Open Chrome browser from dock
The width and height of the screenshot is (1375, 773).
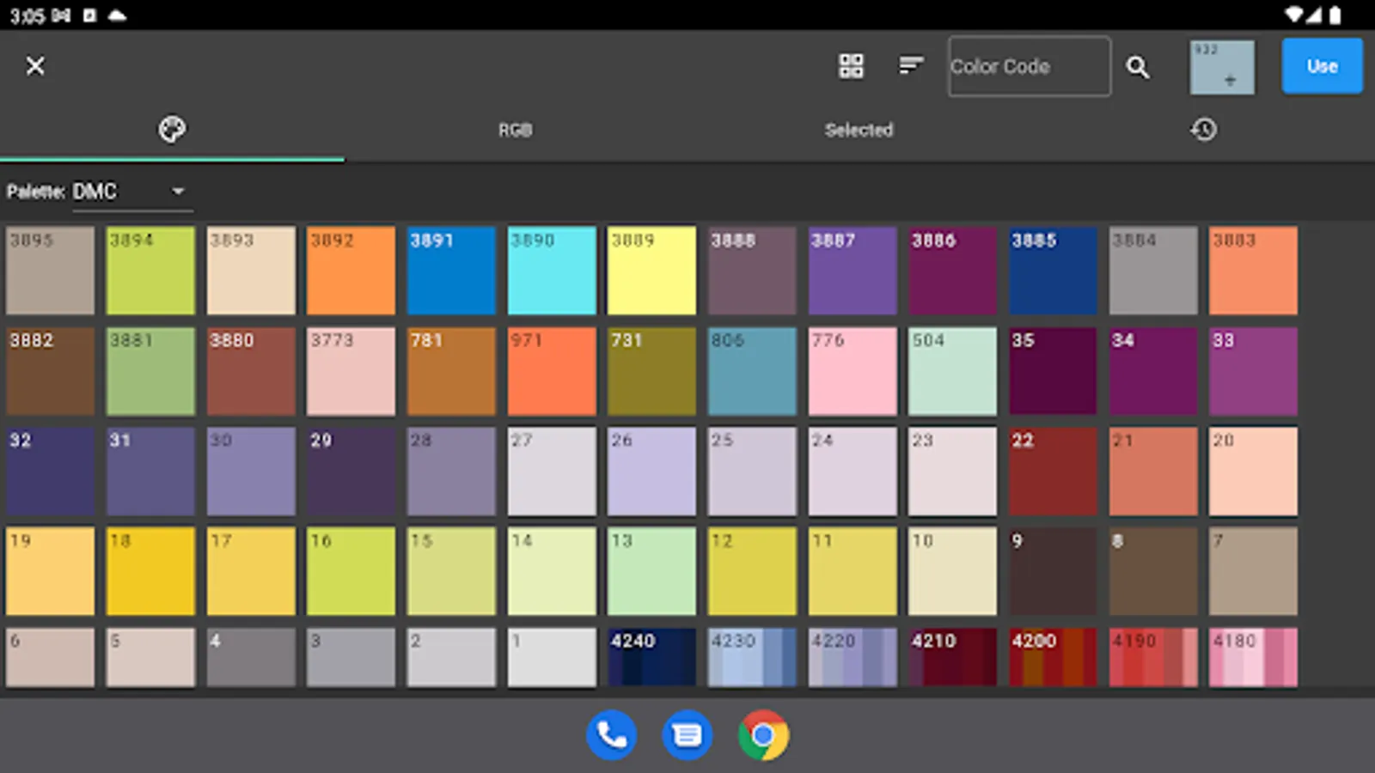point(763,735)
